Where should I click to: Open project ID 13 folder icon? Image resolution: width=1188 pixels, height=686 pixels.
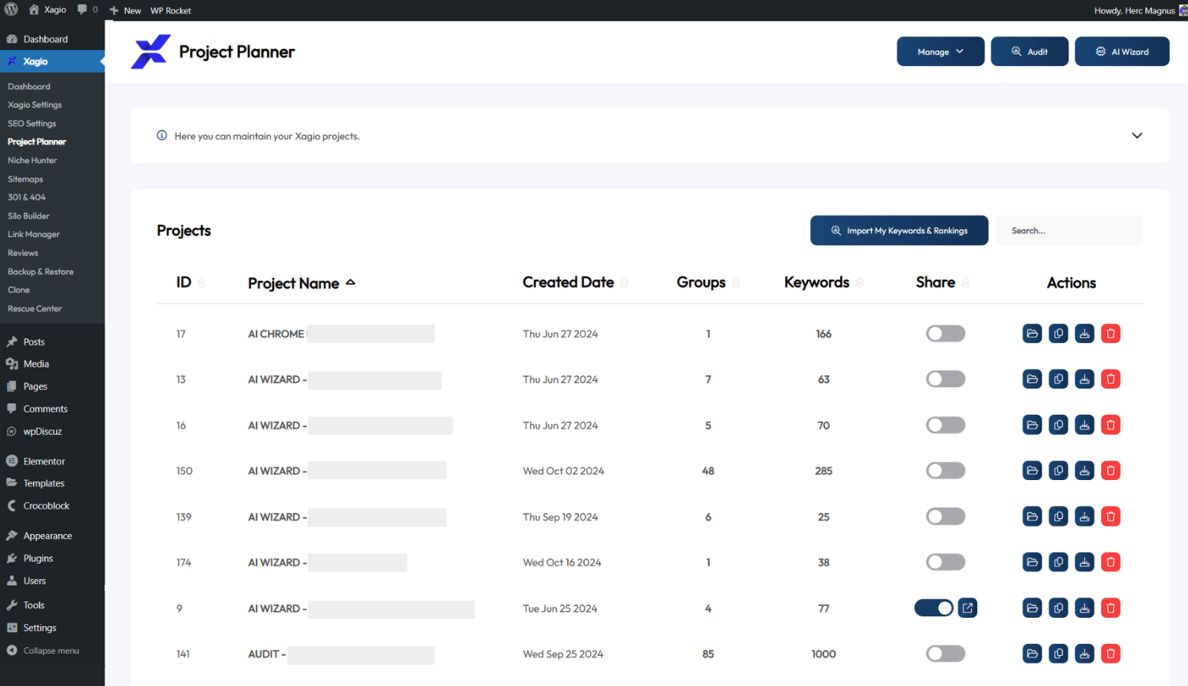pyautogui.click(x=1032, y=379)
